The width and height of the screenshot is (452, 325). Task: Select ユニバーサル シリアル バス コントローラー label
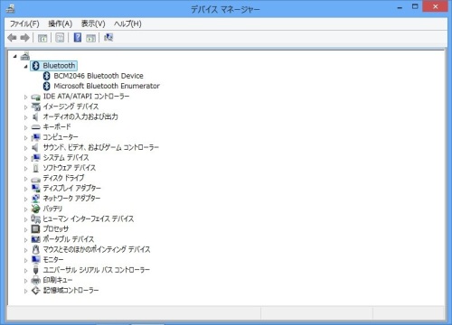(97, 270)
